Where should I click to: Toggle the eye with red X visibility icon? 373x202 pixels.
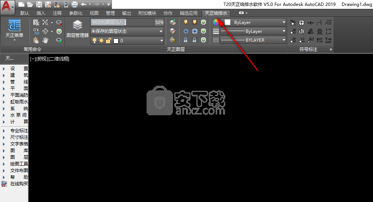(59, 23)
